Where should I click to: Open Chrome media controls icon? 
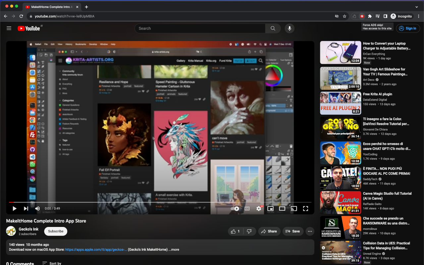378,16
